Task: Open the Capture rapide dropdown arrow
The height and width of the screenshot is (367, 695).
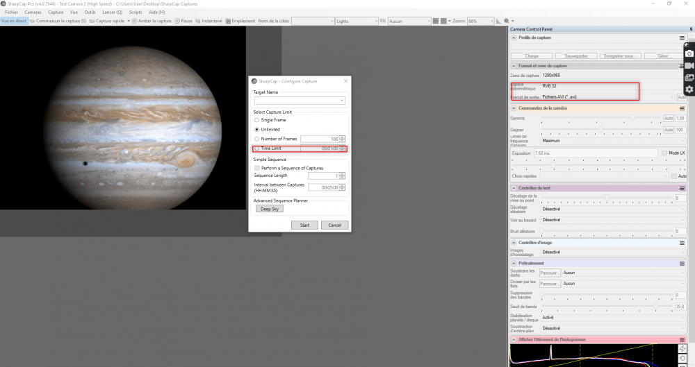Action: 129,21
